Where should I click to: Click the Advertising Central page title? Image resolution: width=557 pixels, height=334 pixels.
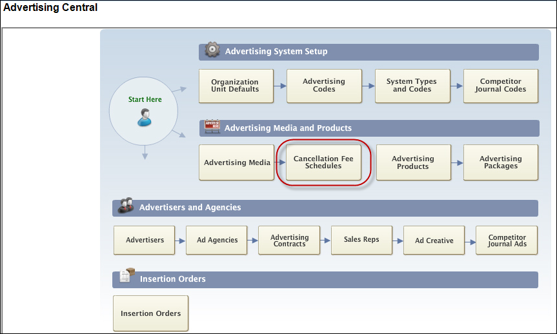pyautogui.click(x=50, y=8)
